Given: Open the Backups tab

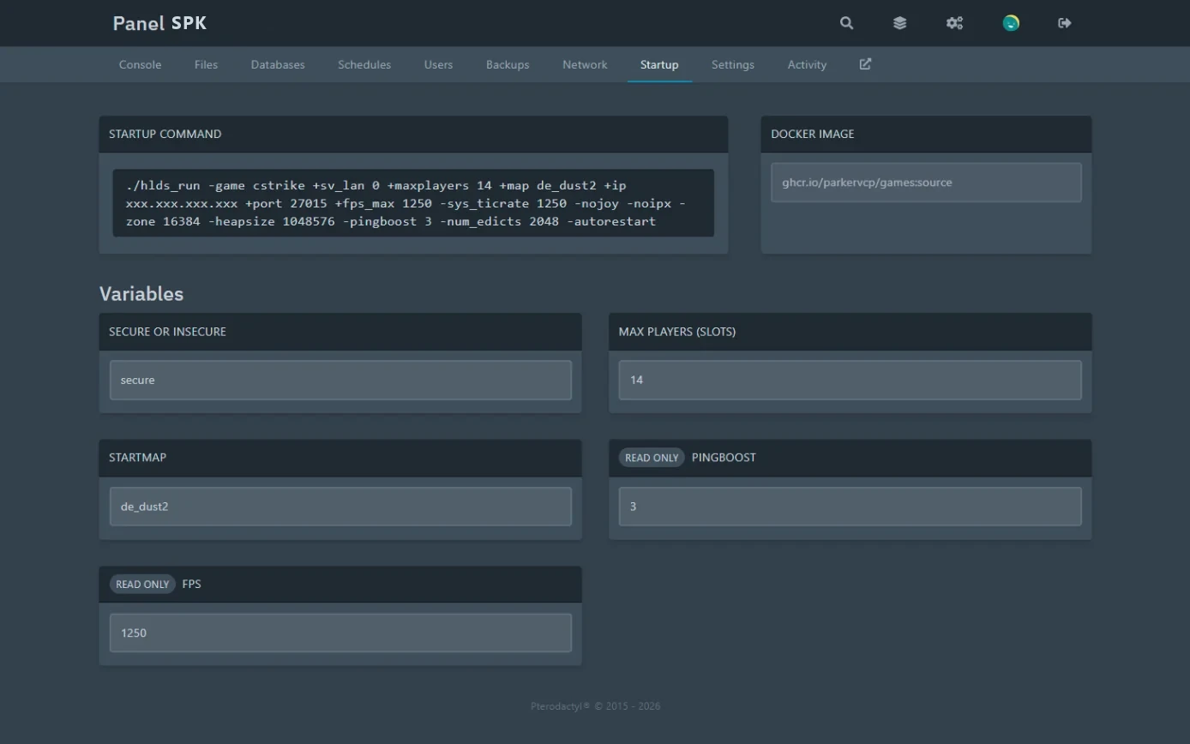Looking at the screenshot, I should [508, 64].
